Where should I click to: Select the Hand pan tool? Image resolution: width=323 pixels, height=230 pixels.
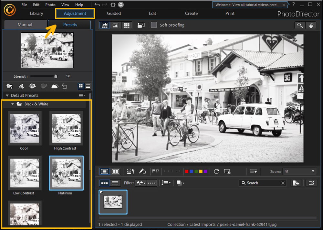coord(311,25)
